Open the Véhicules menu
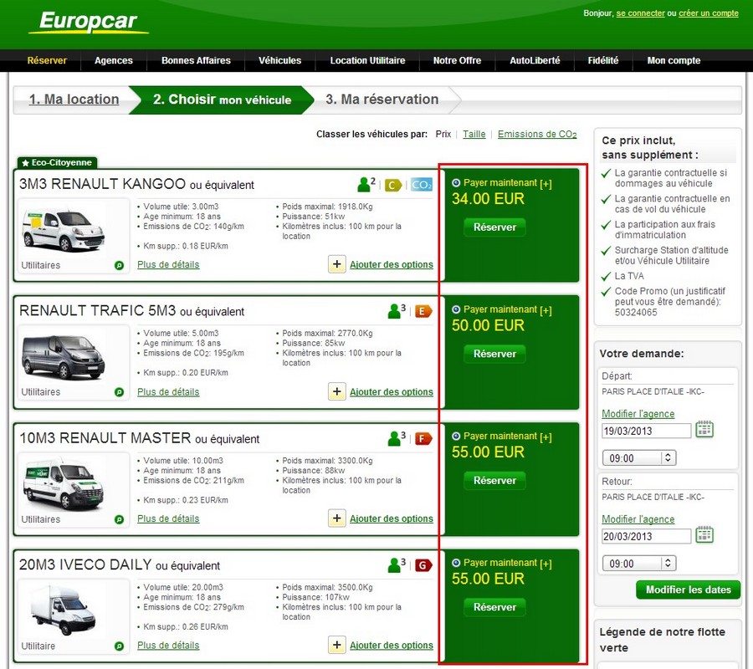Image resolution: width=753 pixels, height=669 pixels. pyautogui.click(x=280, y=60)
